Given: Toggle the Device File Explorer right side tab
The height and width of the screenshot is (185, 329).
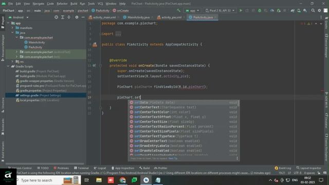Looking at the screenshot, I should (326, 147).
